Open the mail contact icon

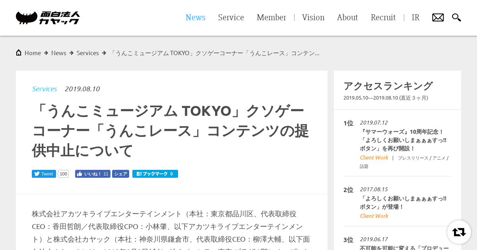(x=438, y=17)
